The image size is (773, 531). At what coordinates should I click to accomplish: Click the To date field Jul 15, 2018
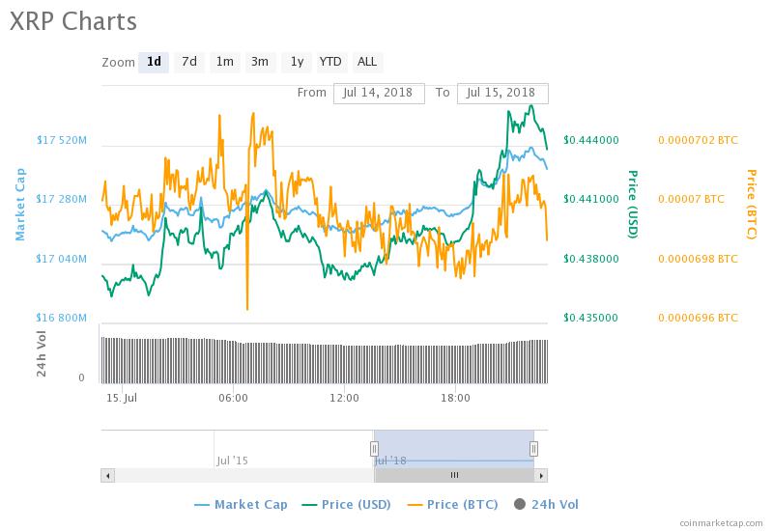click(502, 93)
